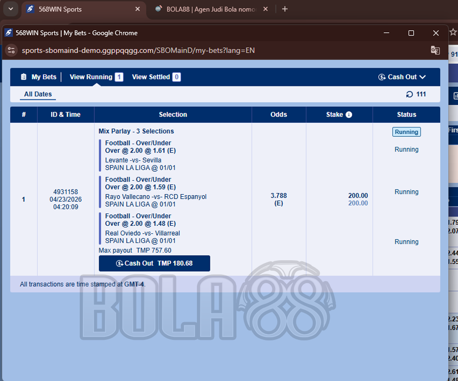Click the Stake info icon
458x381 pixels.
click(349, 115)
